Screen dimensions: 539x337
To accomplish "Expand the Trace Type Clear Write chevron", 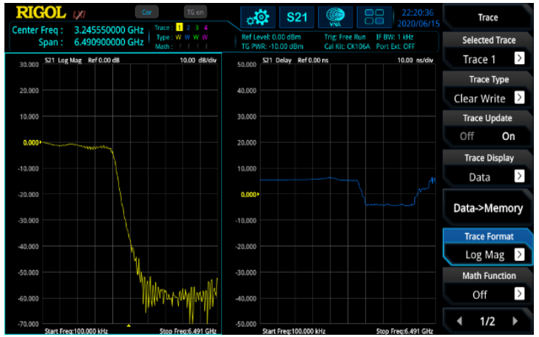I will pos(519,97).
